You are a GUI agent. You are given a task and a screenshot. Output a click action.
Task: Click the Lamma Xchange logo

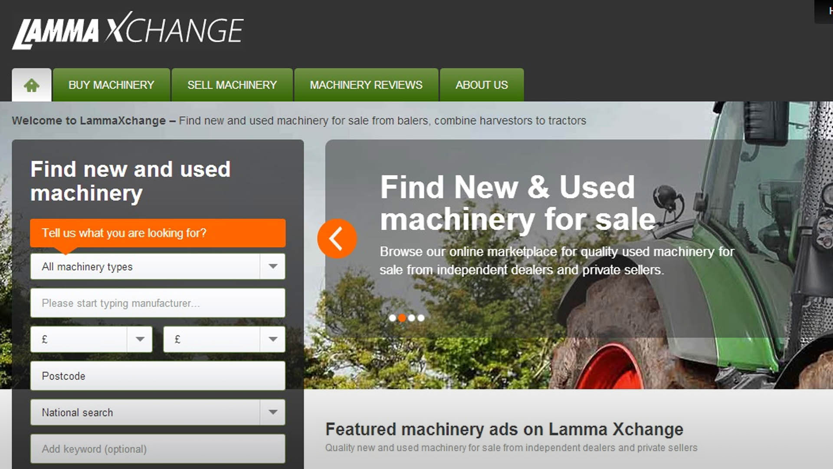[x=128, y=30]
